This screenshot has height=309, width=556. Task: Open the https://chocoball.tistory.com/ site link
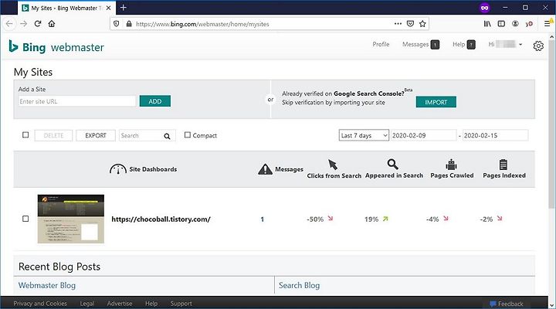pos(161,219)
